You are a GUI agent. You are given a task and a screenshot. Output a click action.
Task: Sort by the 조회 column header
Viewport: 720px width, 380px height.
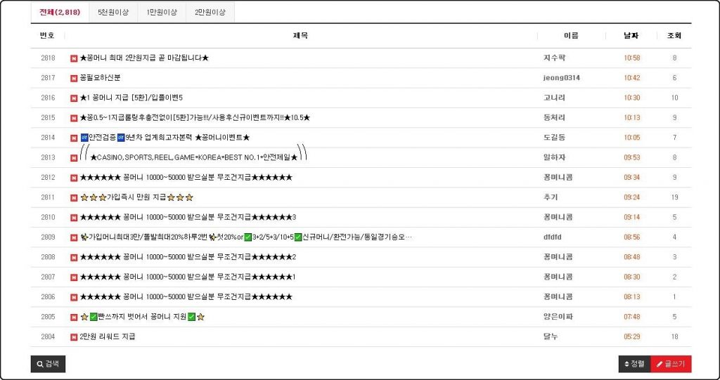pos(674,35)
